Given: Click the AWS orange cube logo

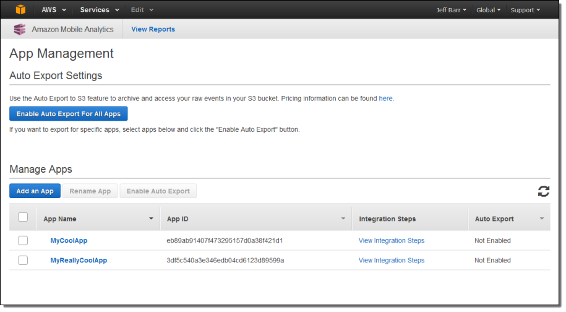Looking at the screenshot, I should (21, 10).
